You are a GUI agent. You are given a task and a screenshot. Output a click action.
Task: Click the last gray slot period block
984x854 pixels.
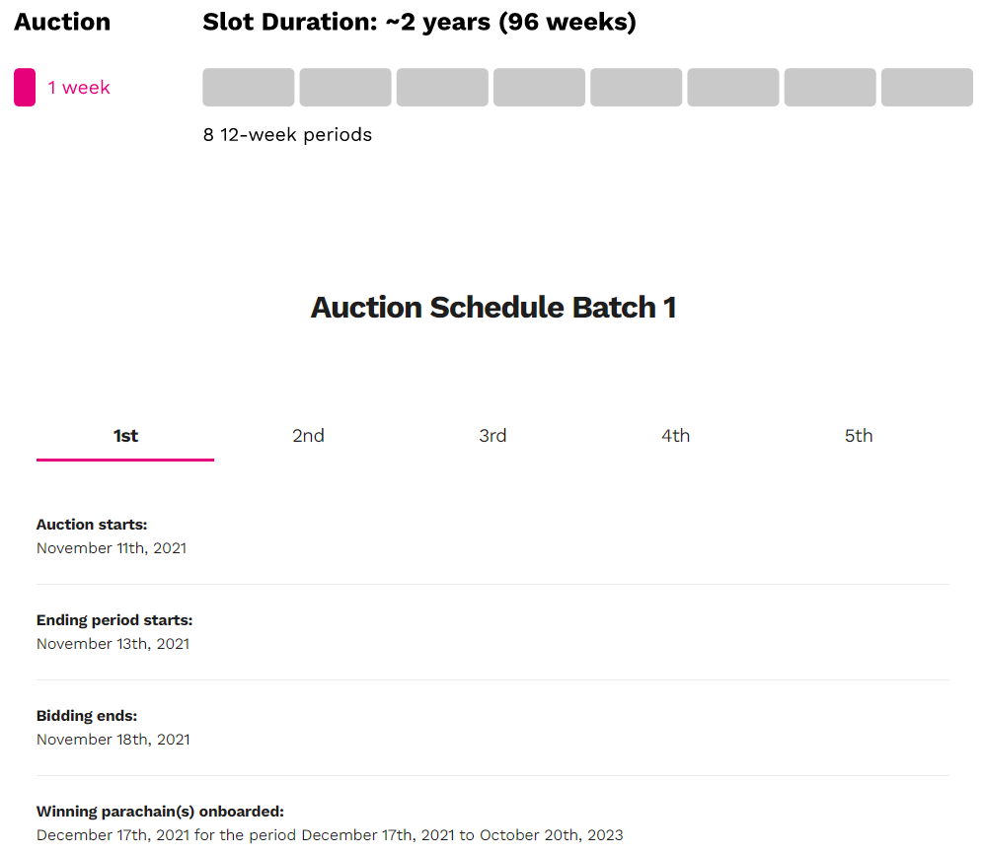pyautogui.click(x=927, y=88)
